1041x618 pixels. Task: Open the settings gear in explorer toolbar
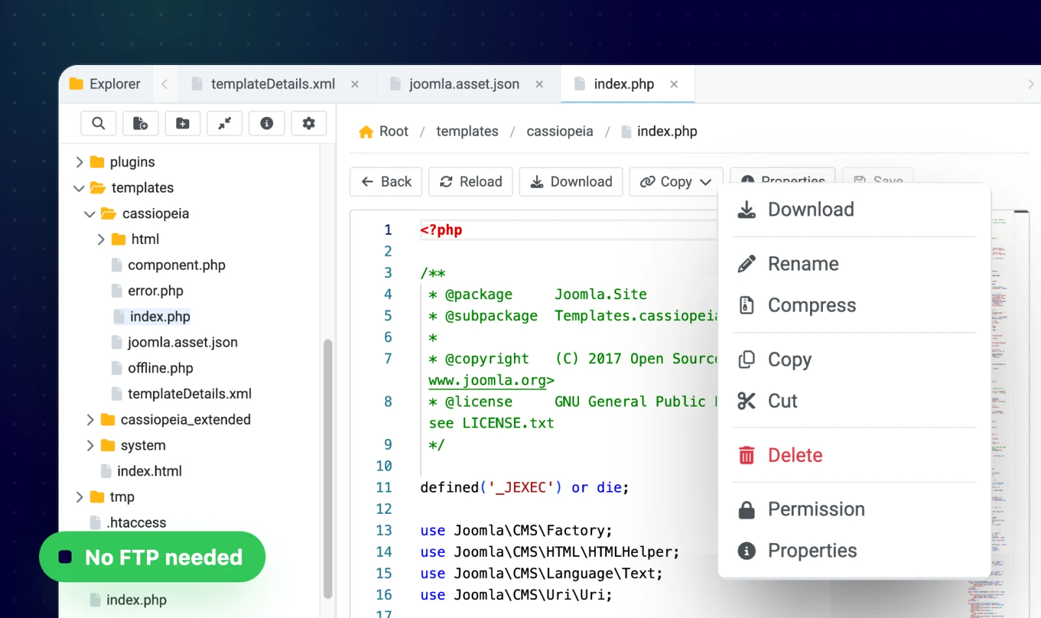tap(309, 123)
